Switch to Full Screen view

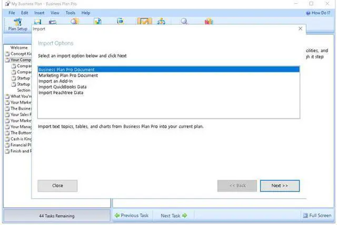(317, 216)
